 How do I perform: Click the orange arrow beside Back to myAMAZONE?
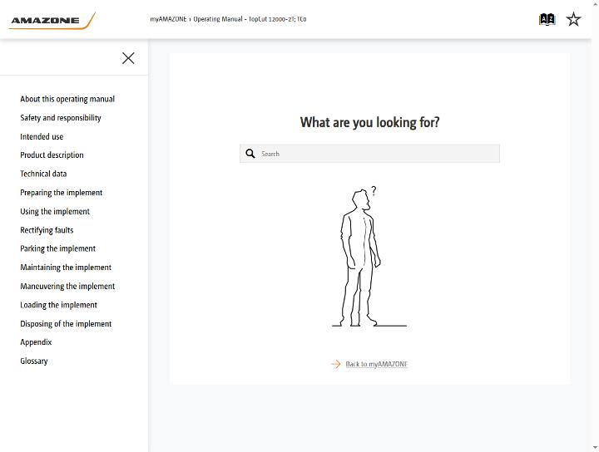336,364
